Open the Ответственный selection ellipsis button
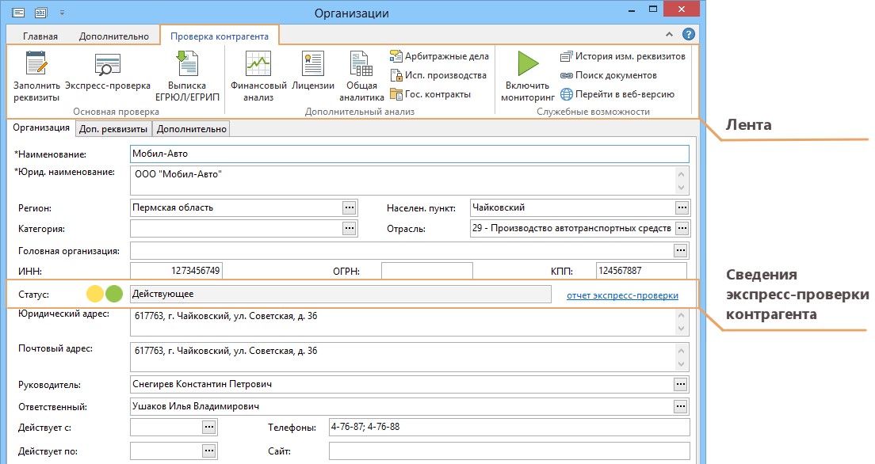875x464 pixels. pyautogui.click(x=680, y=406)
